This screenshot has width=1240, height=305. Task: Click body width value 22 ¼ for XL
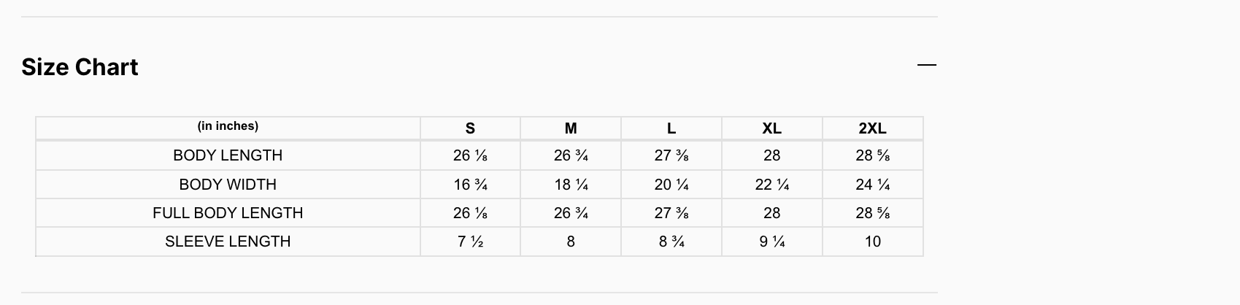point(771,185)
